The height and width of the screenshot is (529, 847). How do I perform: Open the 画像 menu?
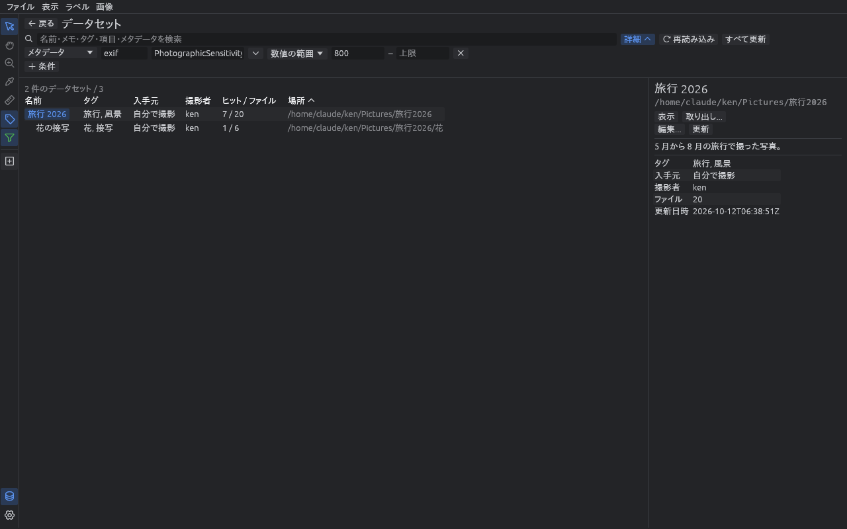105,7
